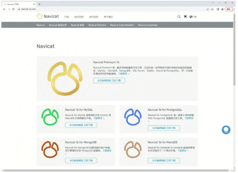Toggle the browser side panel icon
Image resolution: width=238 pixels, height=173 pixels.
218,9
